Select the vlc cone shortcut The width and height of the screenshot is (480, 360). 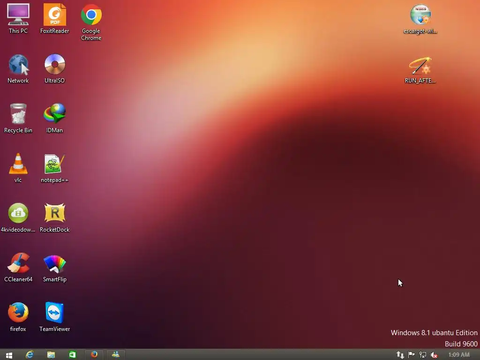pyautogui.click(x=18, y=168)
